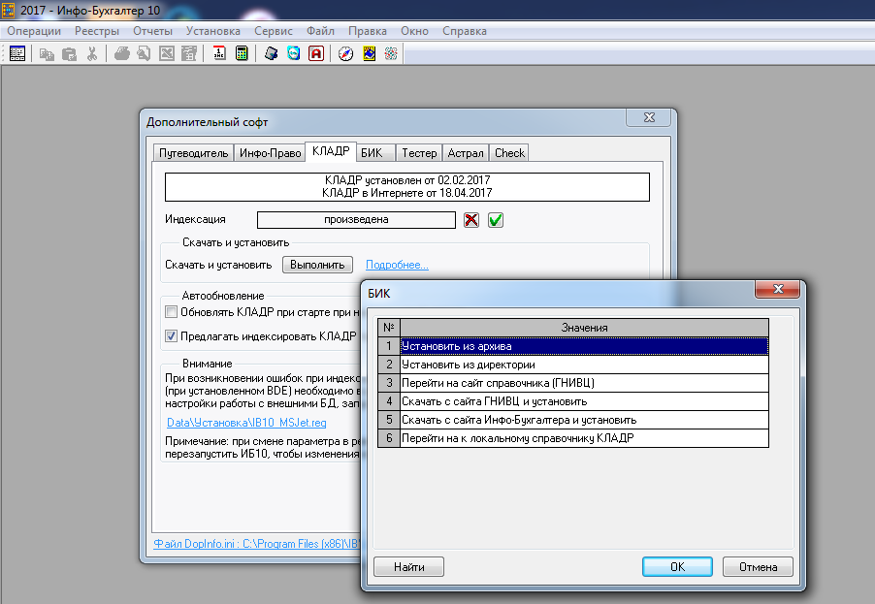This screenshot has height=604, width=875.
Task: Click row number 3 cell
Action: point(389,383)
